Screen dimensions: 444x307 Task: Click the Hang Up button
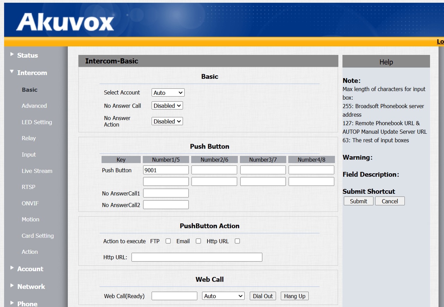(x=294, y=296)
